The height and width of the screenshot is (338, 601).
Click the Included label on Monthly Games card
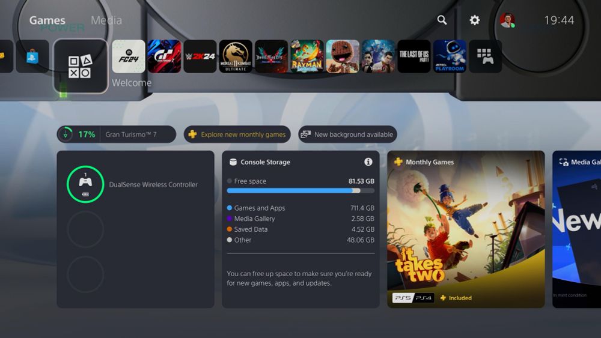pos(460,298)
